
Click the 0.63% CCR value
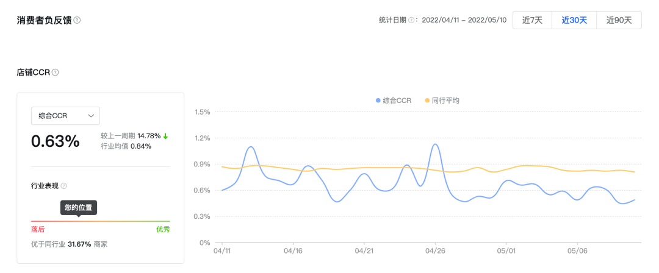tap(56, 141)
